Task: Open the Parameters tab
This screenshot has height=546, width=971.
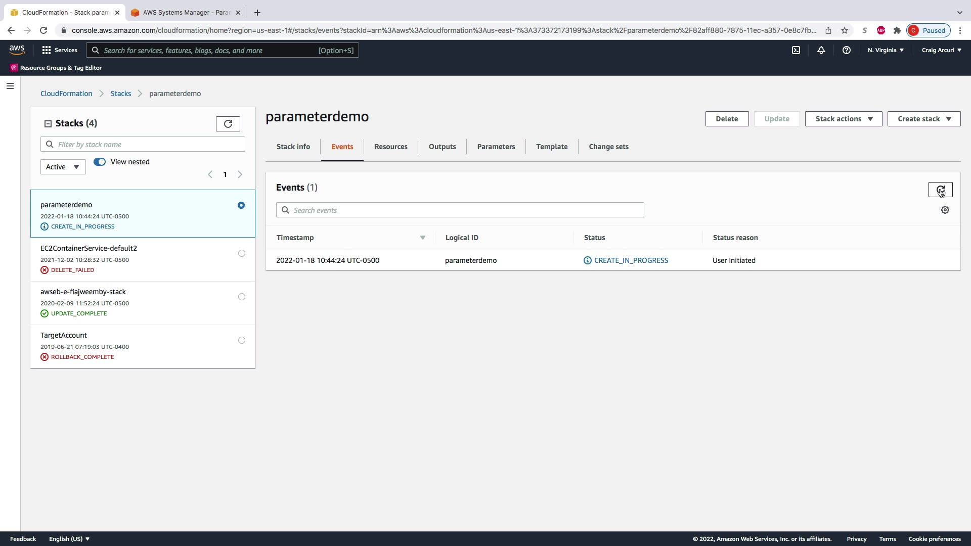Action: click(x=496, y=147)
